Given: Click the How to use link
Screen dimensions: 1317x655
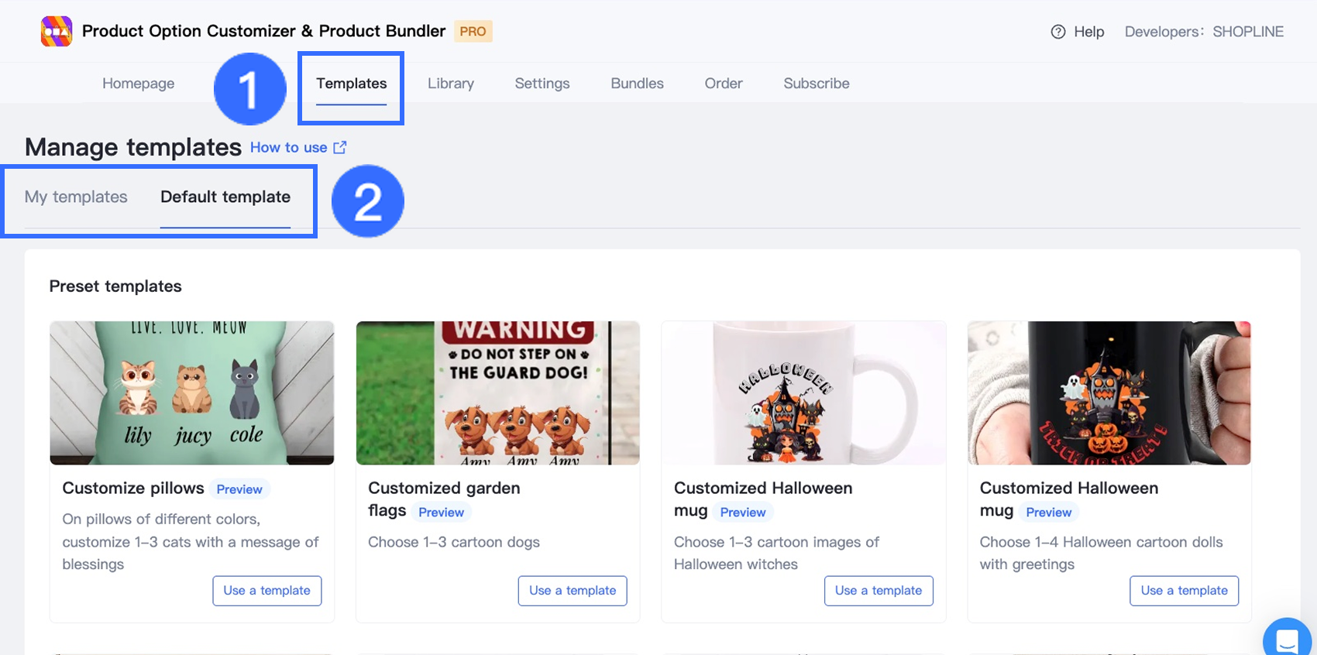Looking at the screenshot, I should (x=288, y=147).
